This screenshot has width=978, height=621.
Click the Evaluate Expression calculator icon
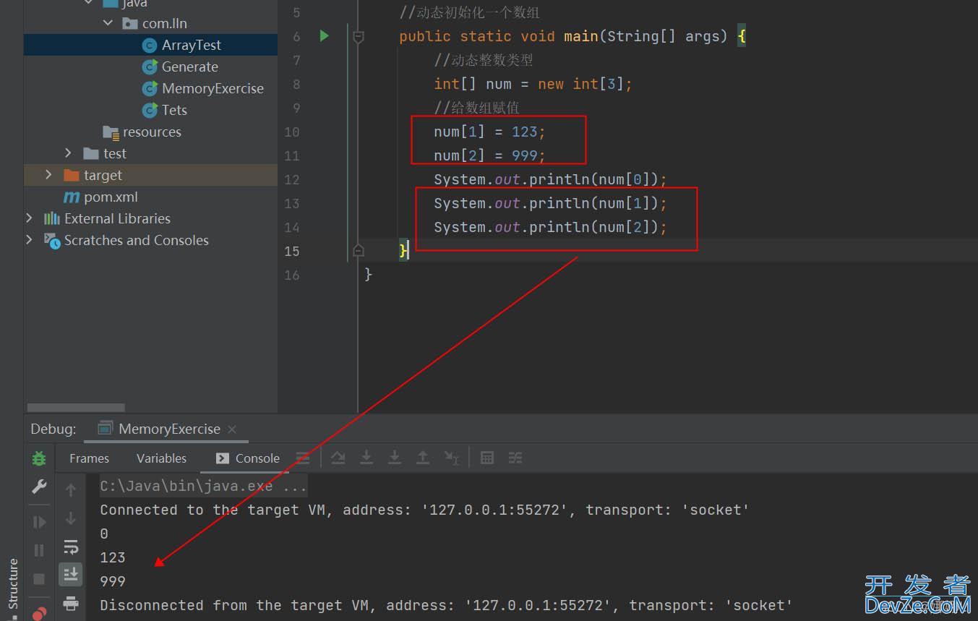click(x=487, y=458)
